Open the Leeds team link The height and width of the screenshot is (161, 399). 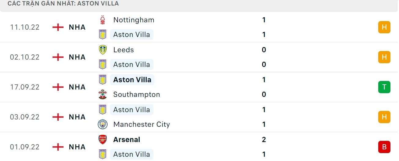pos(123,50)
